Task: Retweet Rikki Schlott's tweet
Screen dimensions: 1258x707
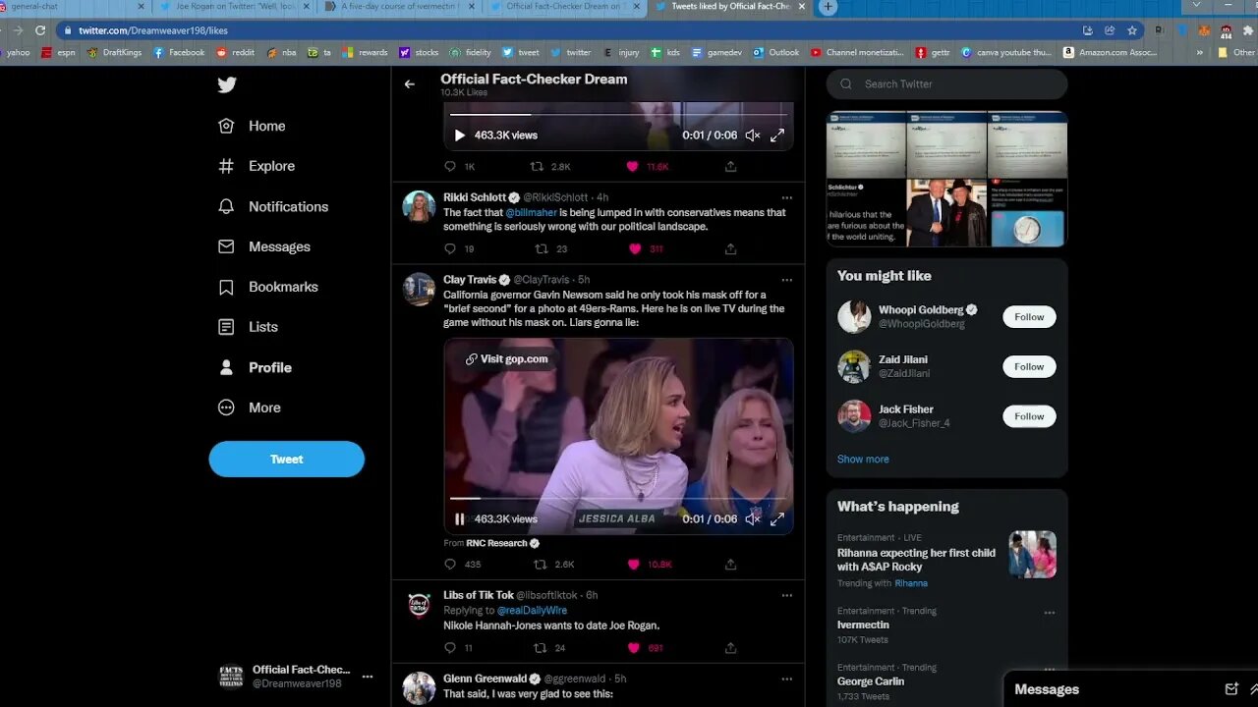Action: click(x=541, y=249)
